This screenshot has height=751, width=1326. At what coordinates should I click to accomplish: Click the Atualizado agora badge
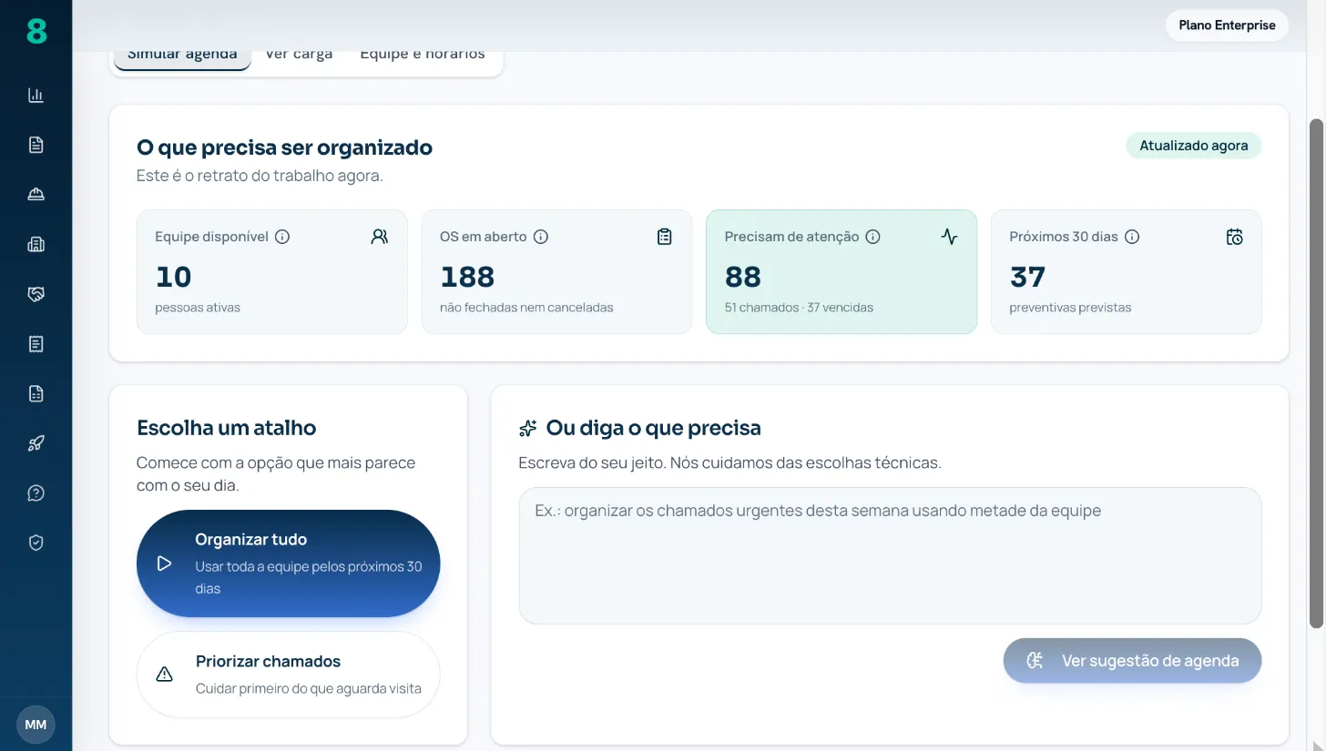(1193, 146)
